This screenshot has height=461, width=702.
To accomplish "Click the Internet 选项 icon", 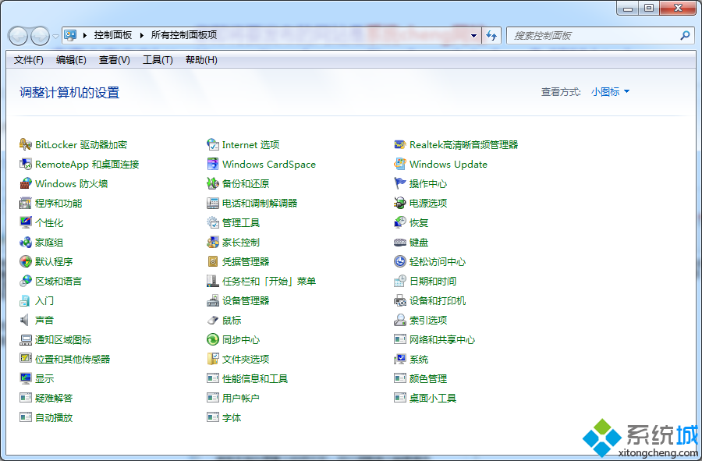I will tap(213, 144).
